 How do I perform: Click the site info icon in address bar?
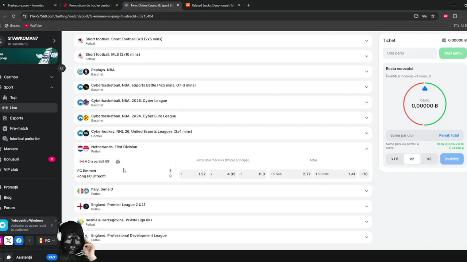(x=24, y=16)
